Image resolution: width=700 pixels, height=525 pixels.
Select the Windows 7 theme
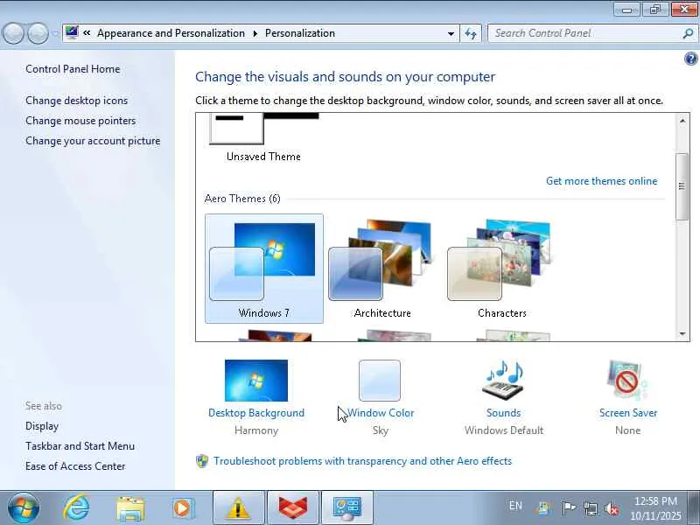pyautogui.click(x=264, y=269)
